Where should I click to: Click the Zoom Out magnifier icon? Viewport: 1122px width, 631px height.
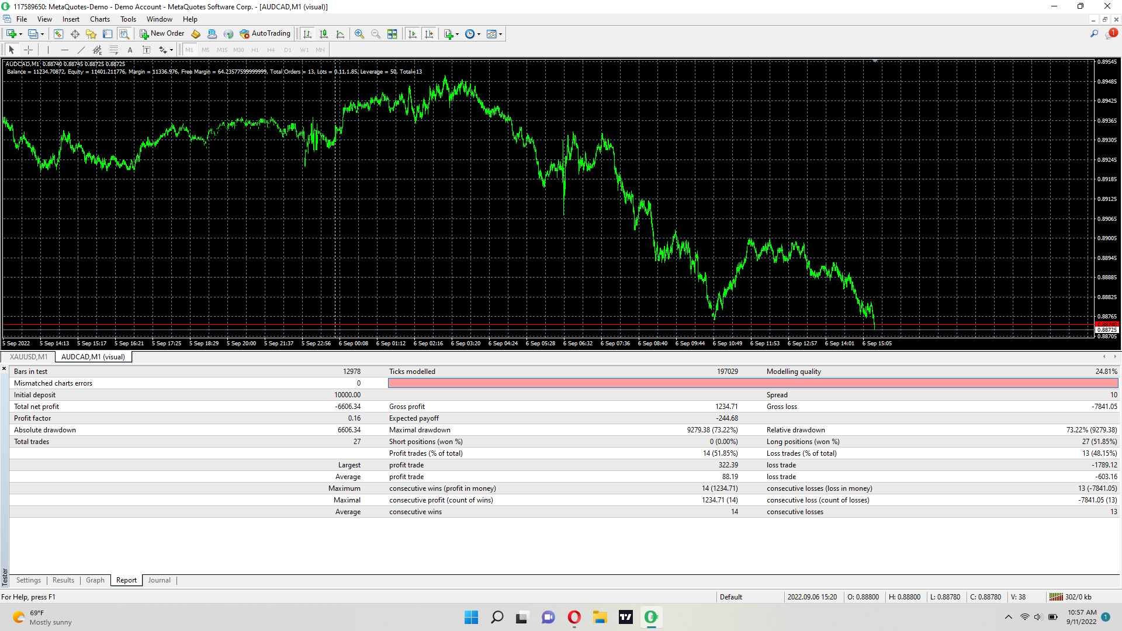(x=376, y=34)
